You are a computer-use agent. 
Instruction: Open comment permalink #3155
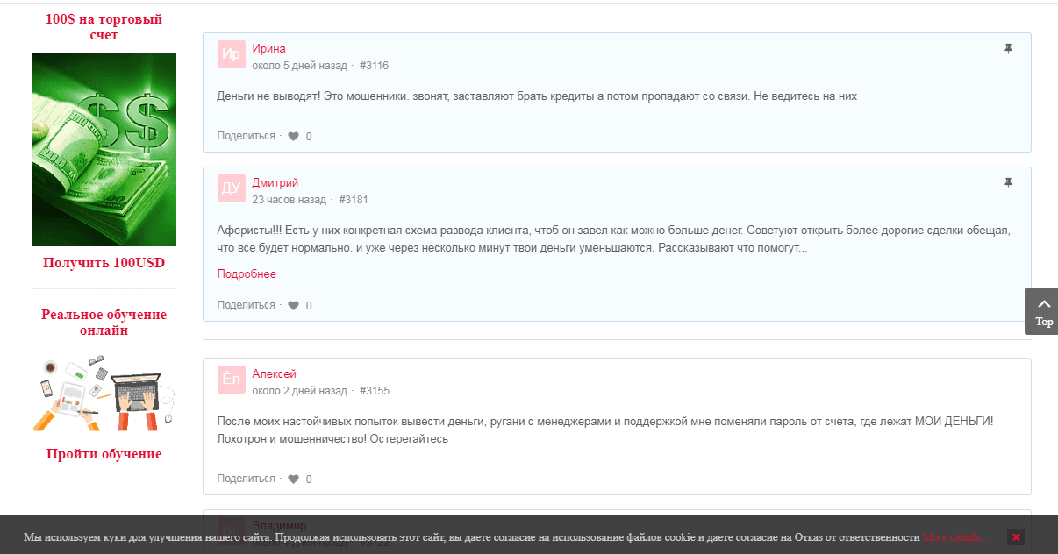coord(375,391)
